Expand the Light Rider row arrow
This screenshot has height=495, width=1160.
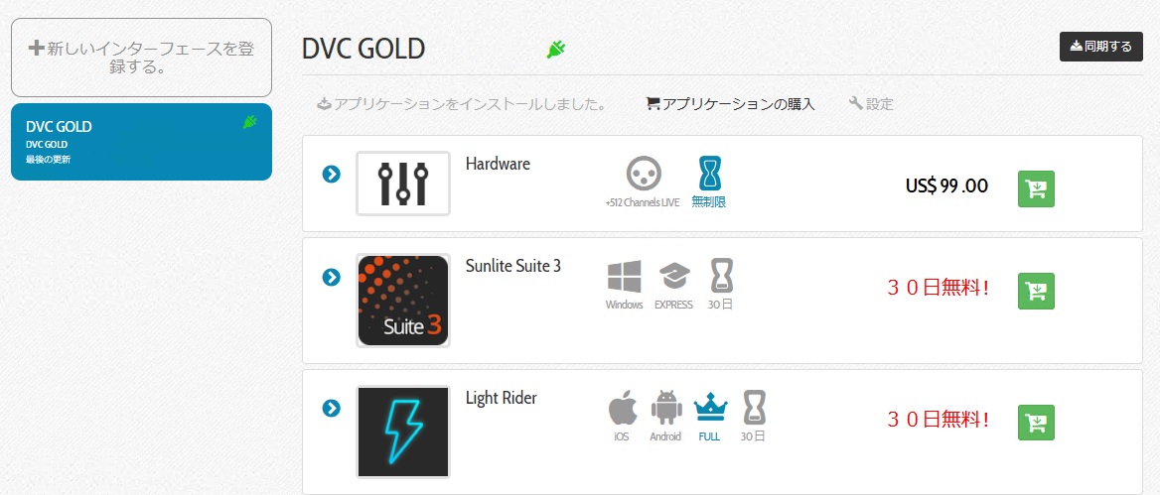332,408
